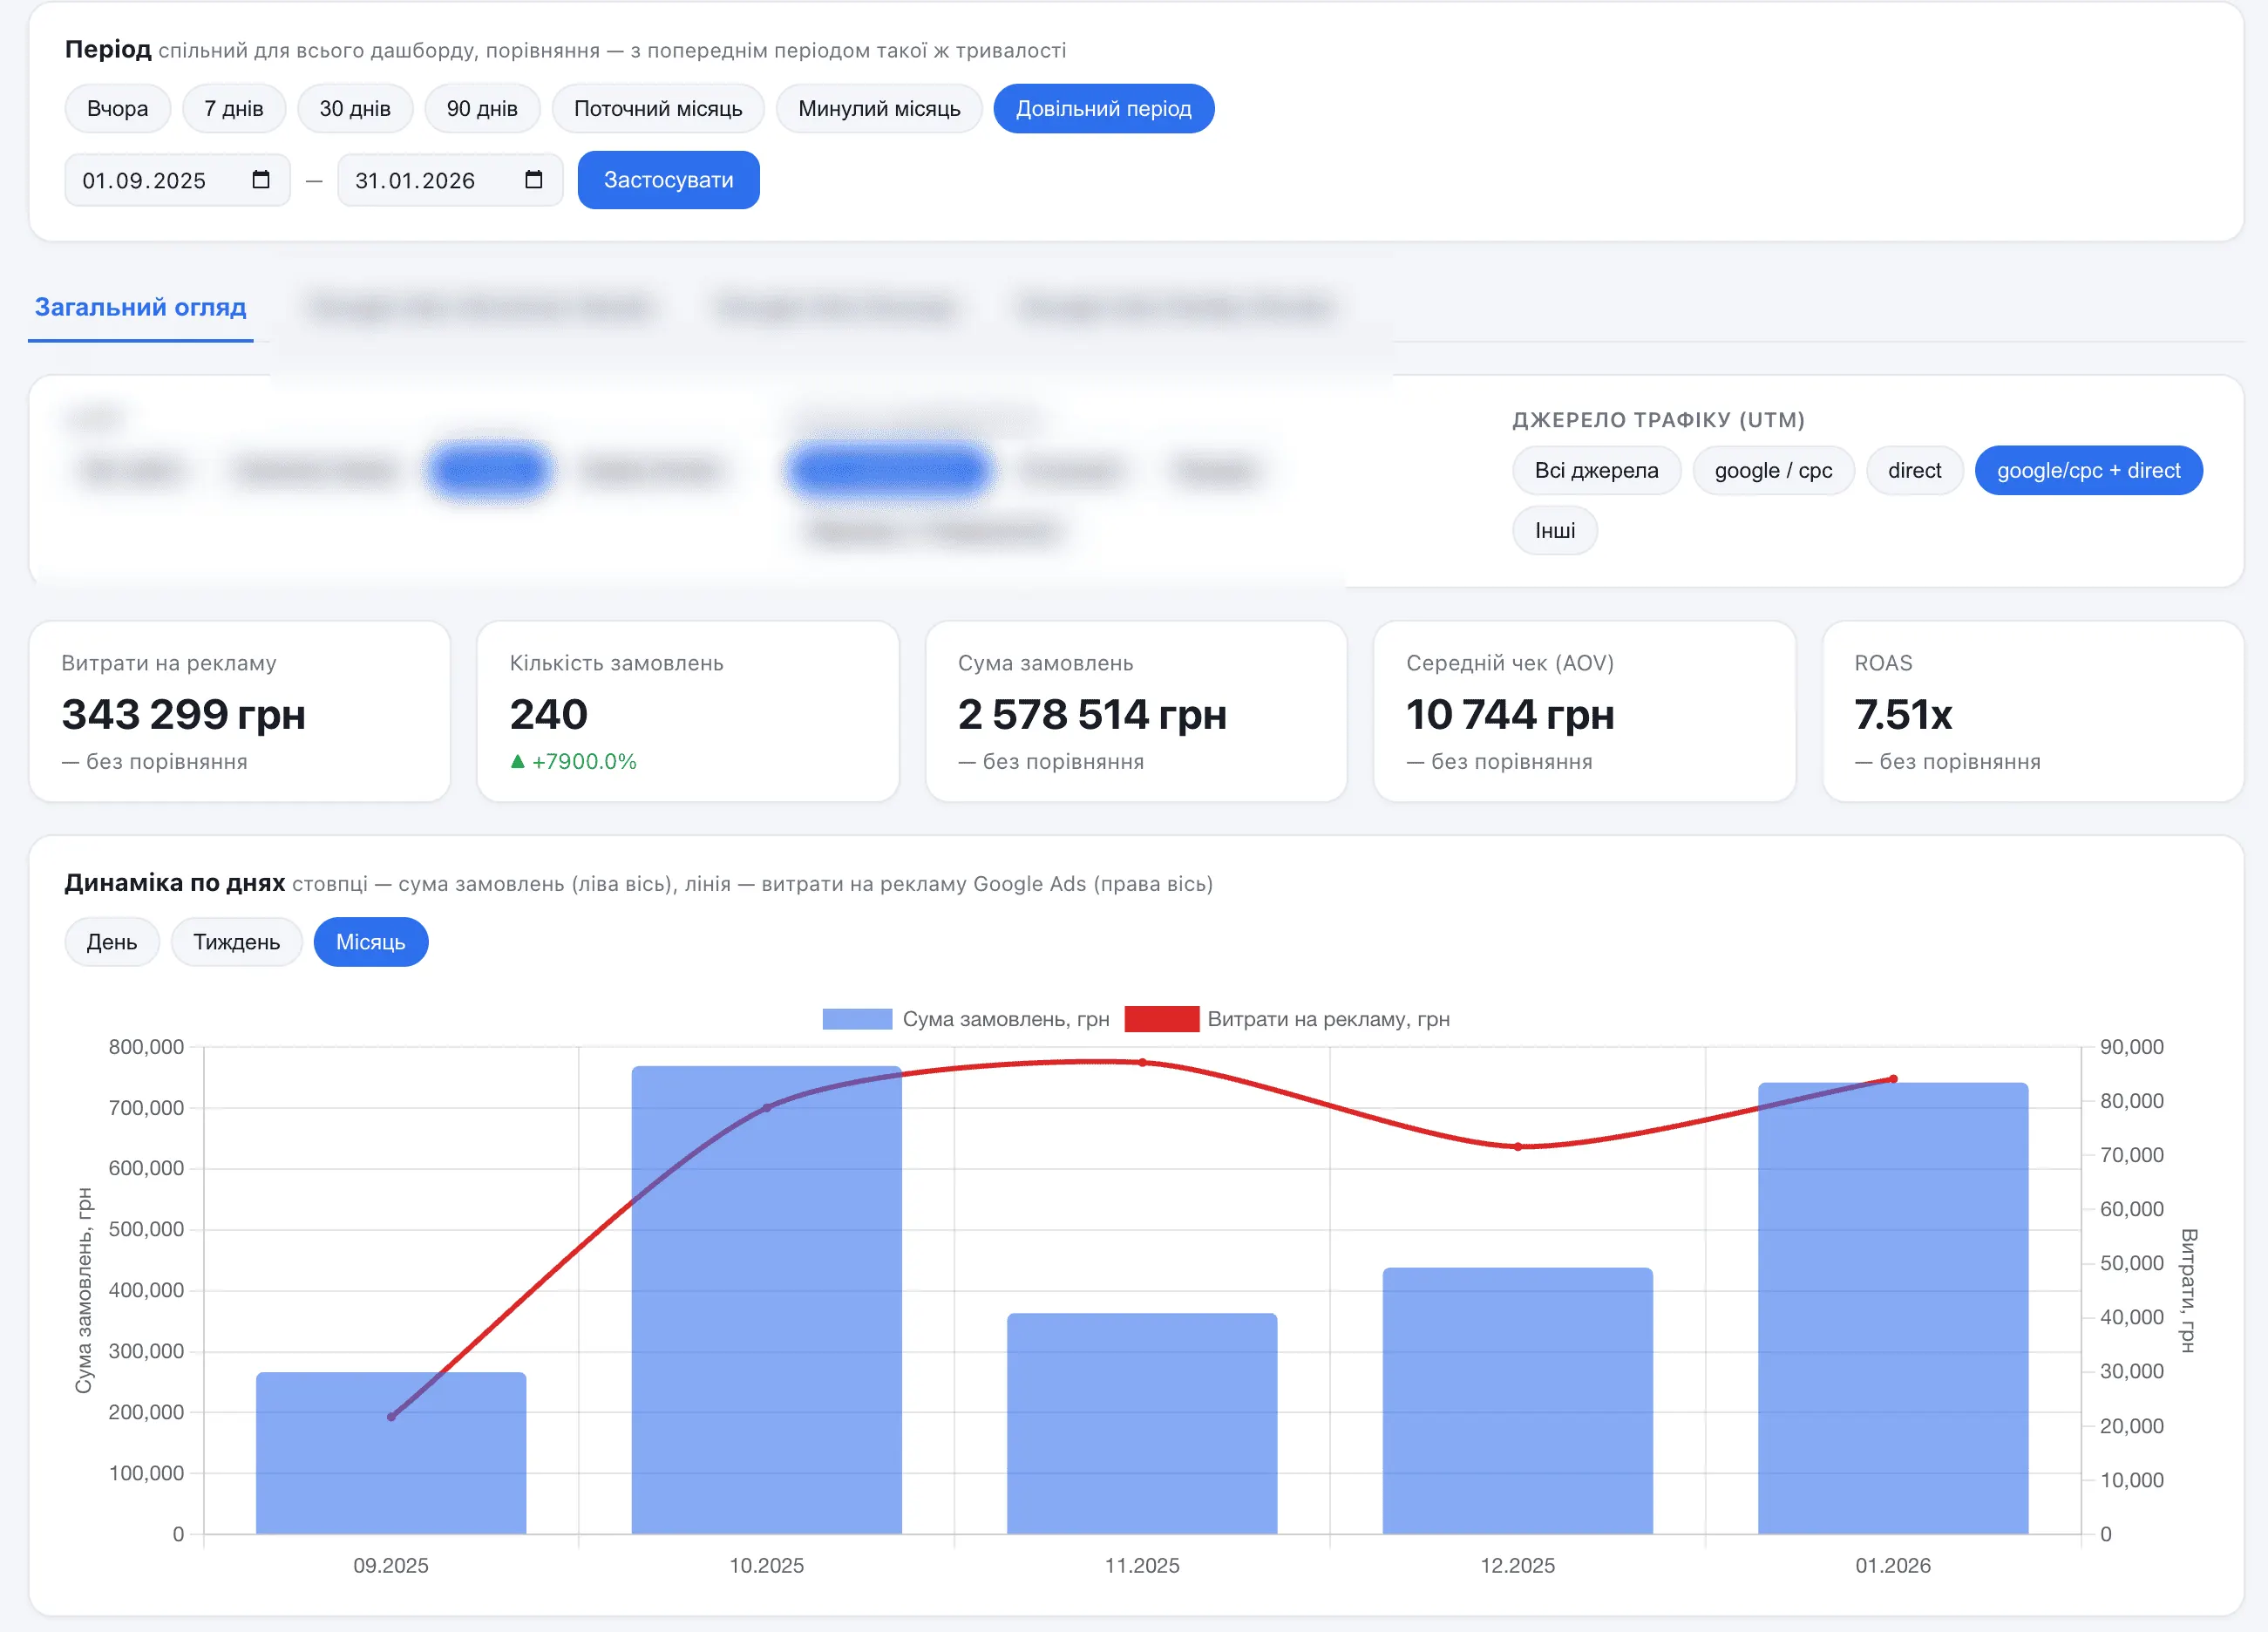
Task: Switch to Загальний огляд tab
Action: (x=141, y=307)
